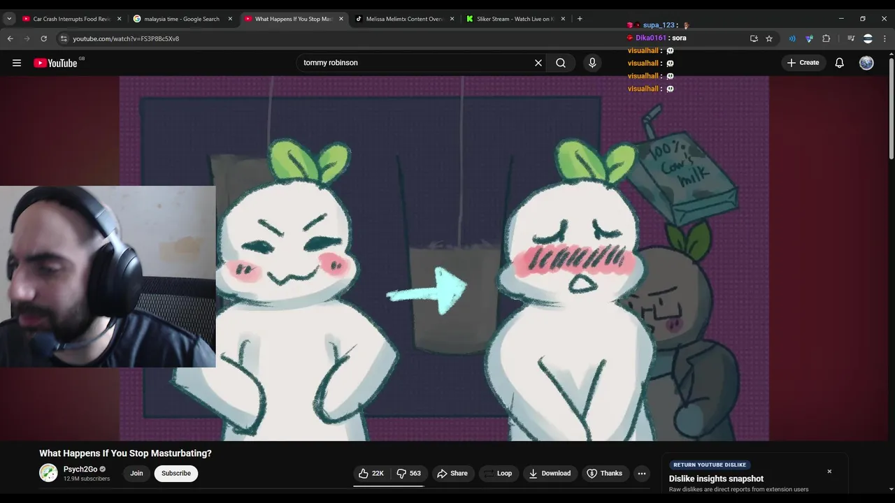Subscribe to Psych2Go
Viewport: 895px width, 503px height.
pos(176,474)
